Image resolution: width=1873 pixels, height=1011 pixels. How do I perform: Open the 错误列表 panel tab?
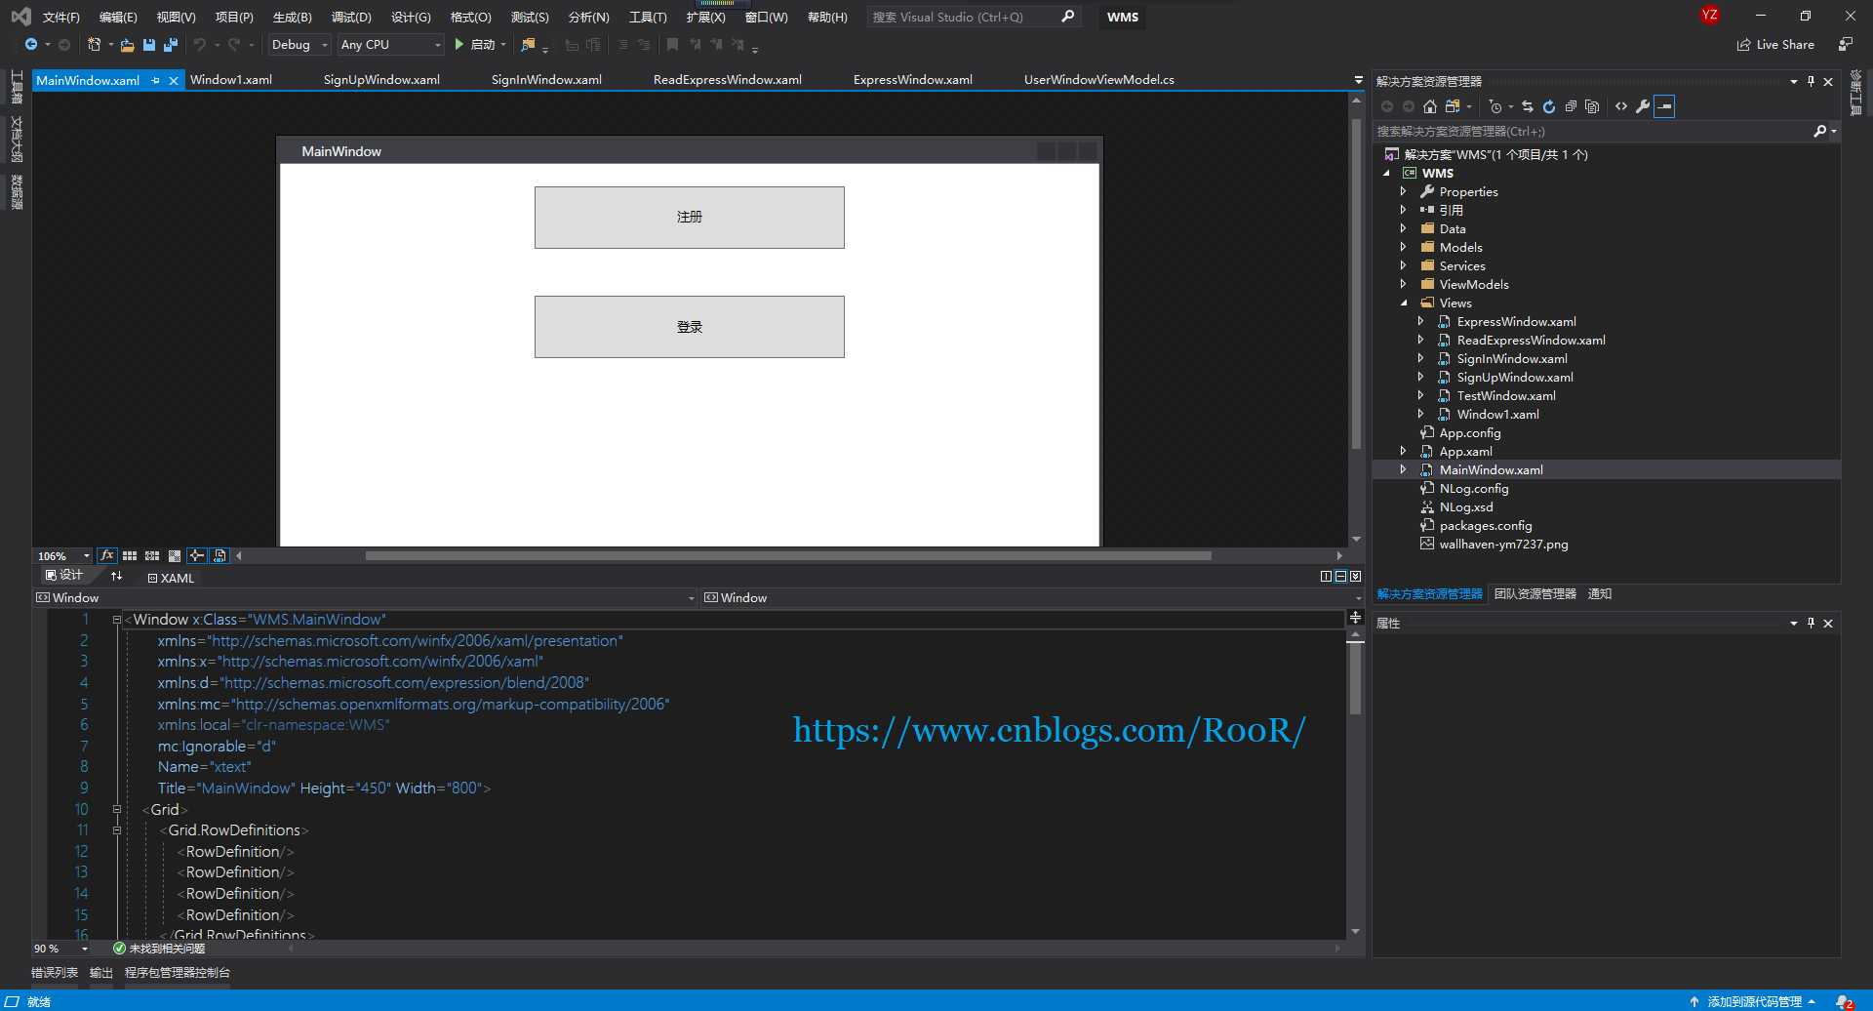point(55,972)
